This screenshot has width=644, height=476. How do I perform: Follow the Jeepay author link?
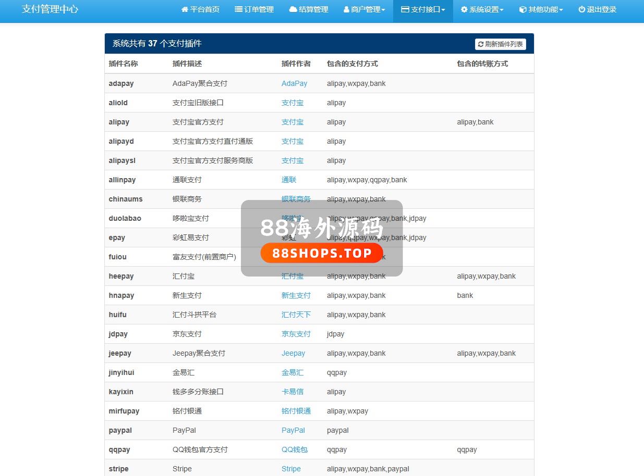pyautogui.click(x=293, y=353)
